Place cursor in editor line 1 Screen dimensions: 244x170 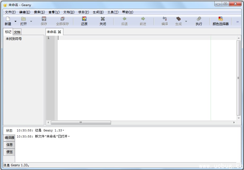coord(147,38)
